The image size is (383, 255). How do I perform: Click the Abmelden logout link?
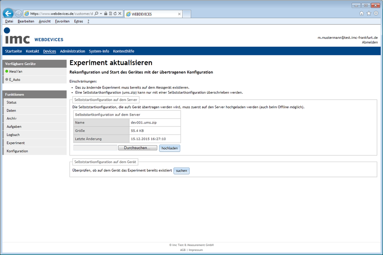(370, 43)
